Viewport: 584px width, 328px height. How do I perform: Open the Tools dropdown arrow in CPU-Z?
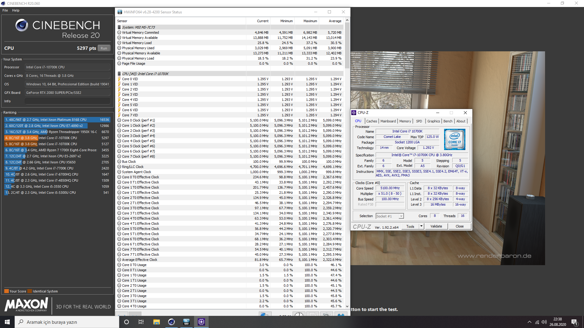421,226
